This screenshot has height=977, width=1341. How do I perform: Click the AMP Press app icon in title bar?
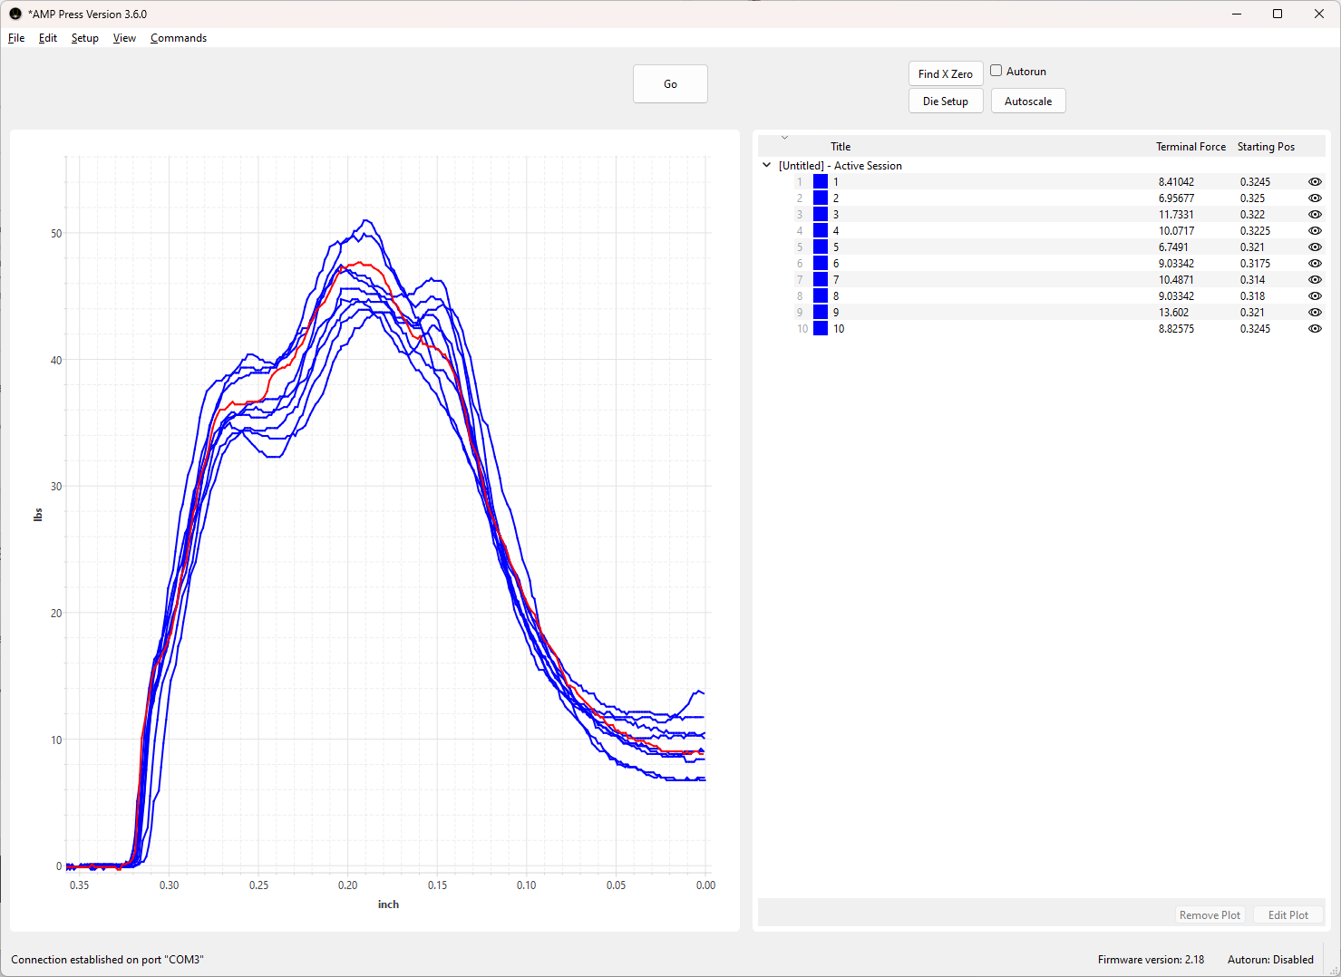15,14
